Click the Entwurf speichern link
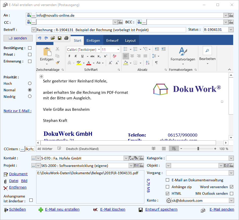This screenshot has width=239, height=220. click(161, 209)
